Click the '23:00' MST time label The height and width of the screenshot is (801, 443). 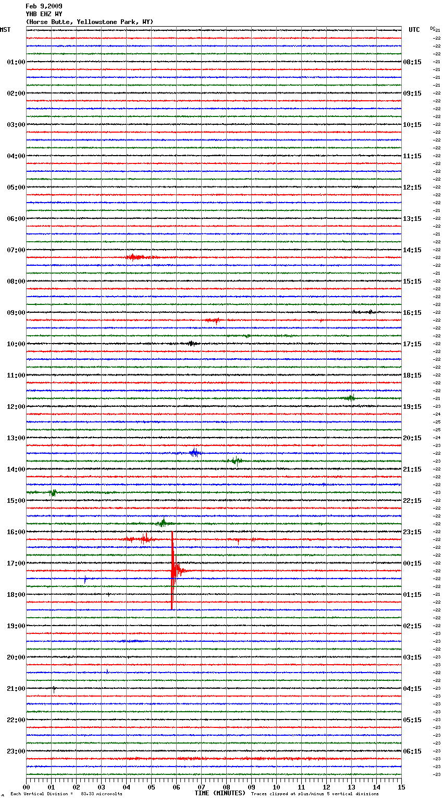coord(16,751)
